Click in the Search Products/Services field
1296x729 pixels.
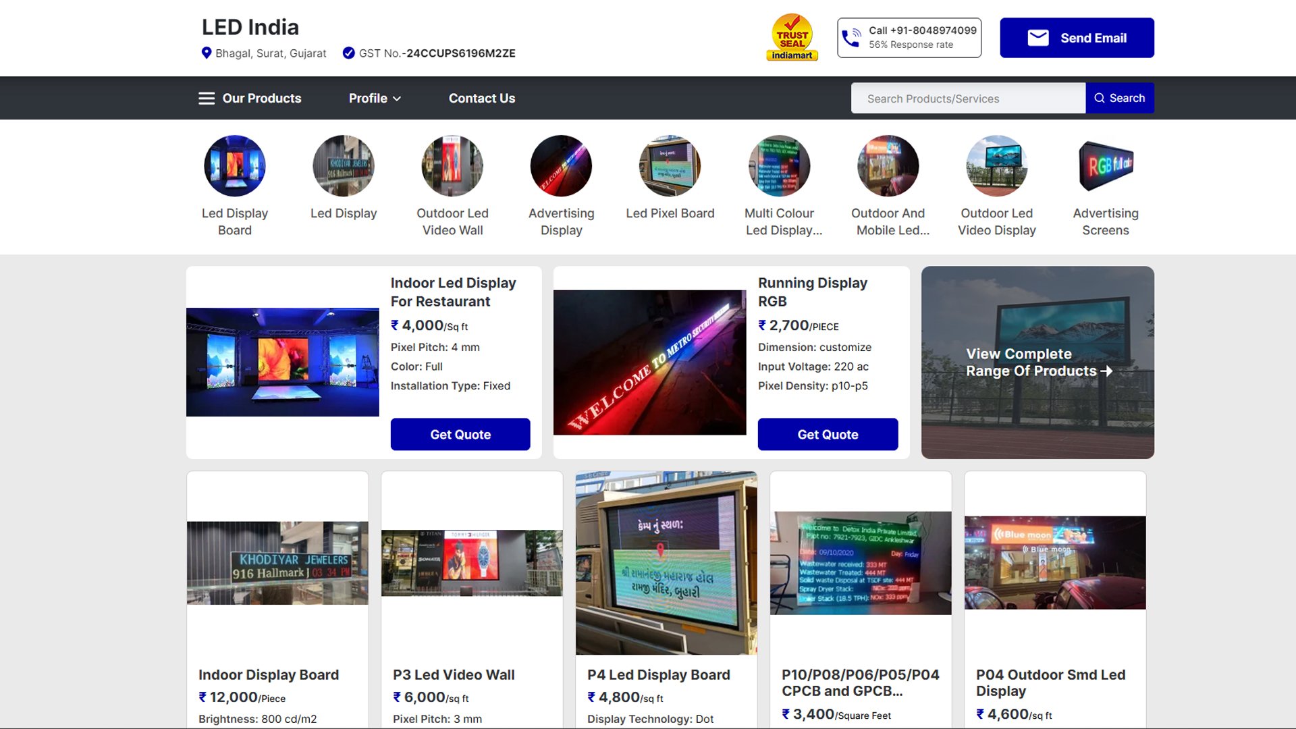click(968, 99)
